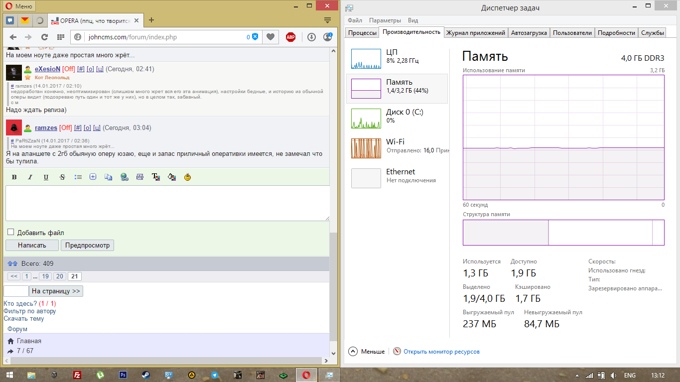Open Opera downloads arrow icon

(x=311, y=37)
